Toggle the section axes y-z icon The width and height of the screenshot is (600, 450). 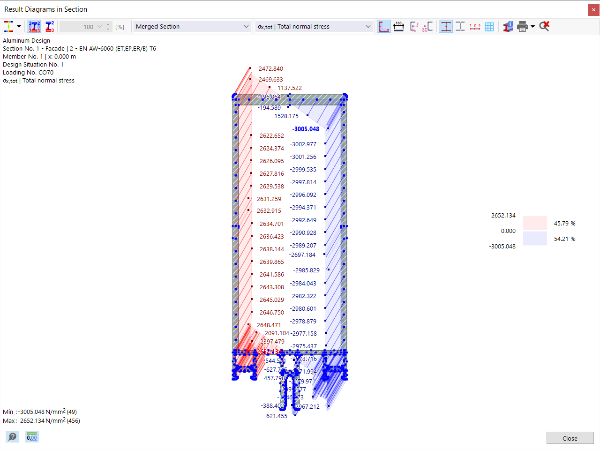[x=413, y=27]
